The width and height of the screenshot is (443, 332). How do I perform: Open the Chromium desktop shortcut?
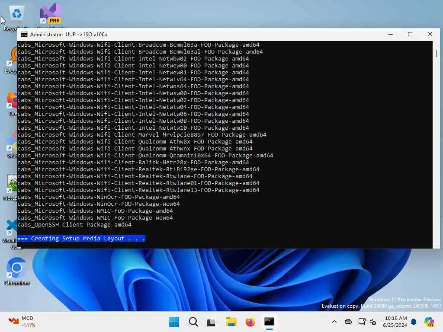tap(17, 271)
